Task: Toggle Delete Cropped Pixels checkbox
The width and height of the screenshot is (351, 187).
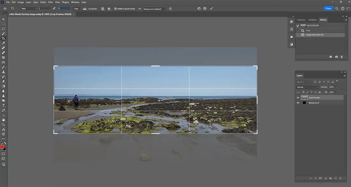Action: [x=116, y=9]
